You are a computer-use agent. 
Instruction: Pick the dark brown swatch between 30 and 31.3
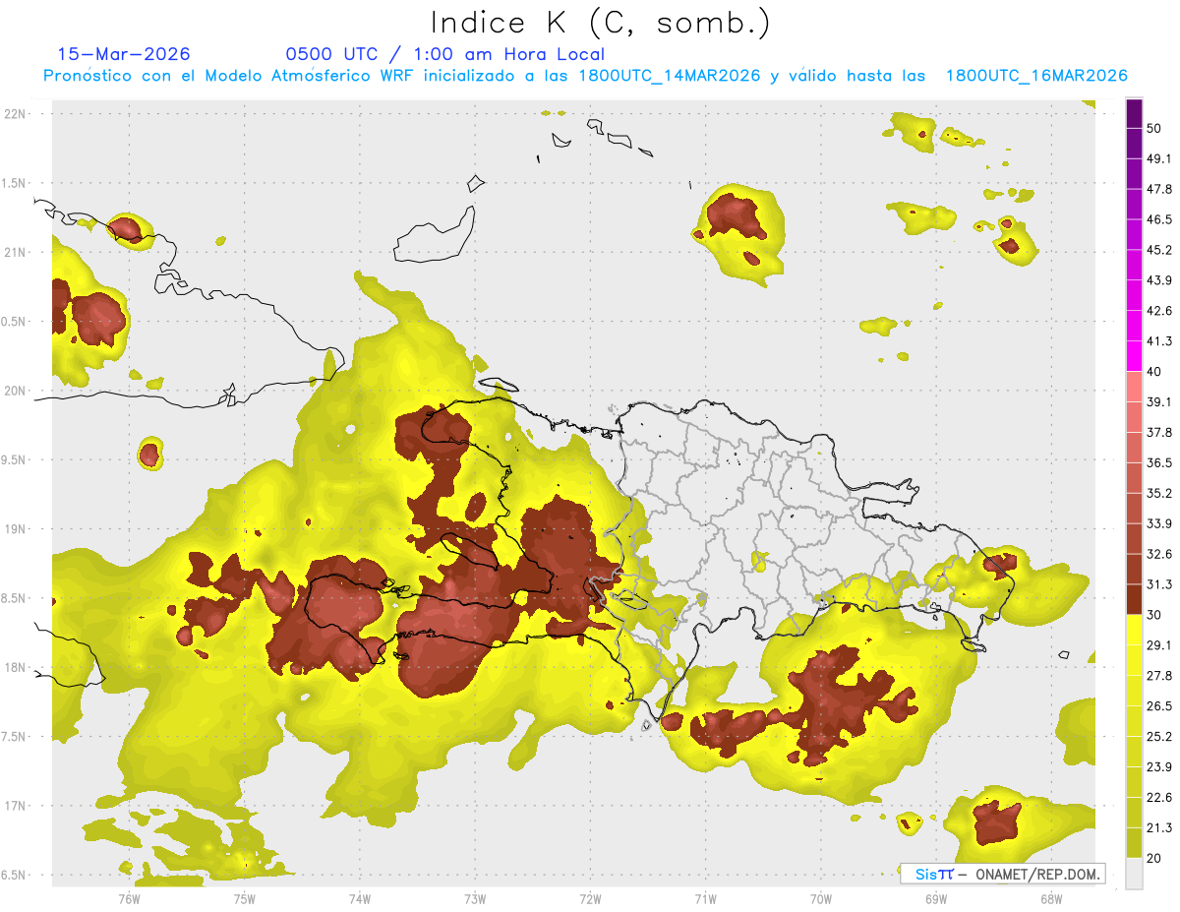[1134, 599]
